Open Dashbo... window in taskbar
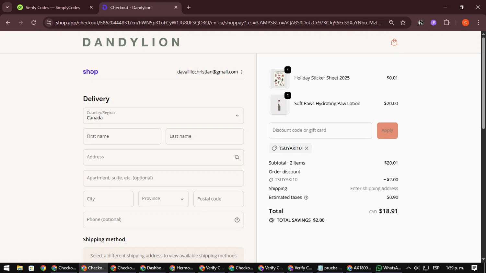This screenshot has height=273, width=486. 152,268
